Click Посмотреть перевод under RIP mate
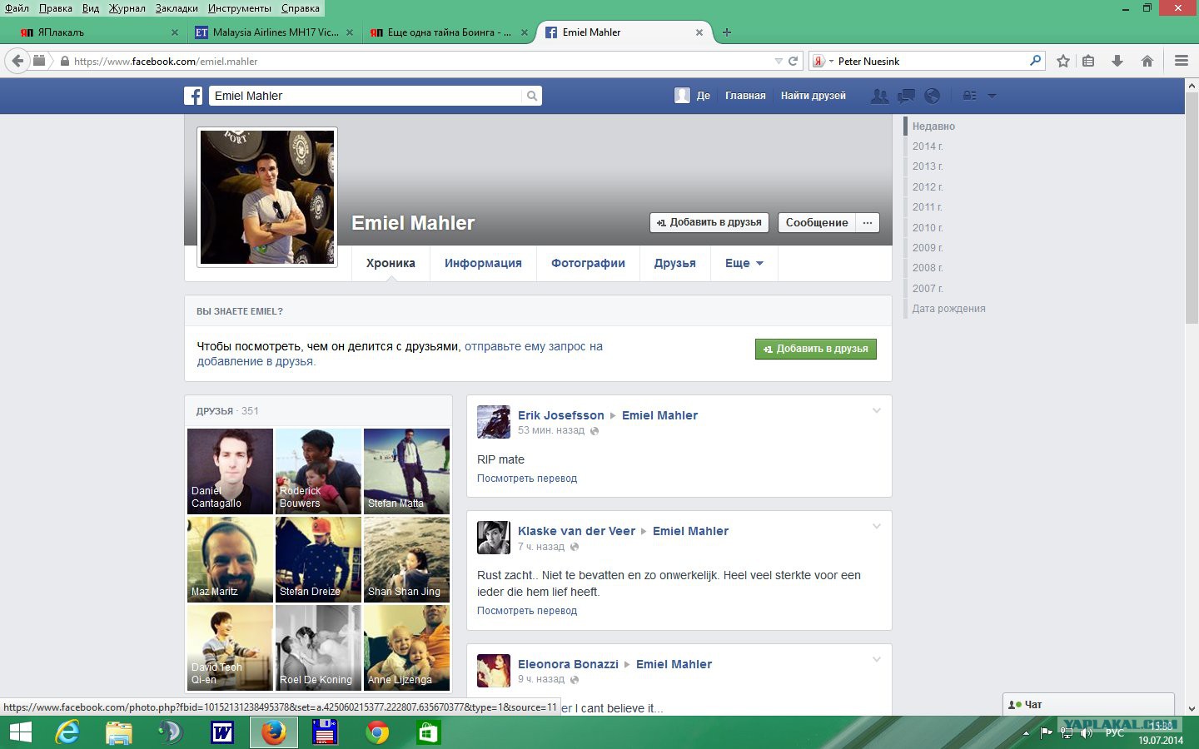This screenshot has height=749, width=1199. [x=527, y=479]
